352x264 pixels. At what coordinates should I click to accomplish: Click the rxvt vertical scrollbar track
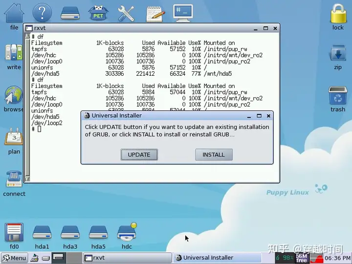27,107
